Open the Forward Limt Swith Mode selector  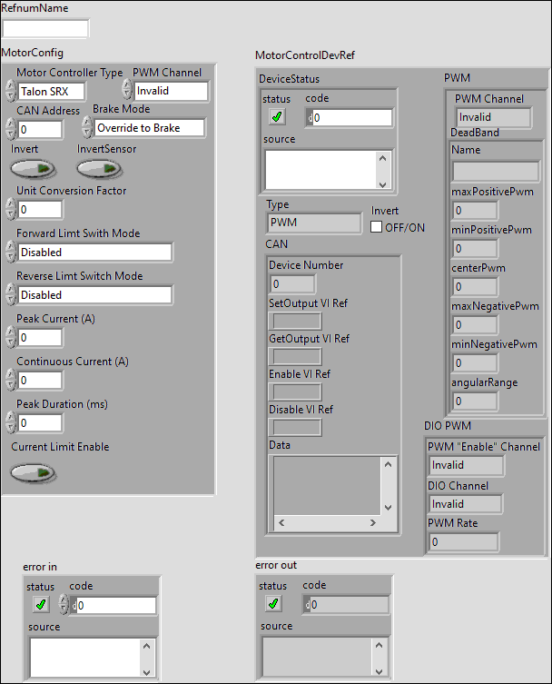click(95, 253)
